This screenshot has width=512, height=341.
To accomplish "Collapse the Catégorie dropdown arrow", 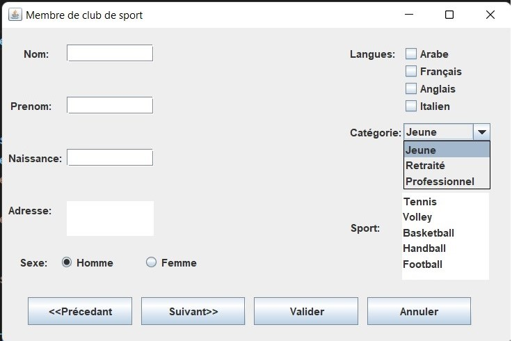I will (x=481, y=132).
